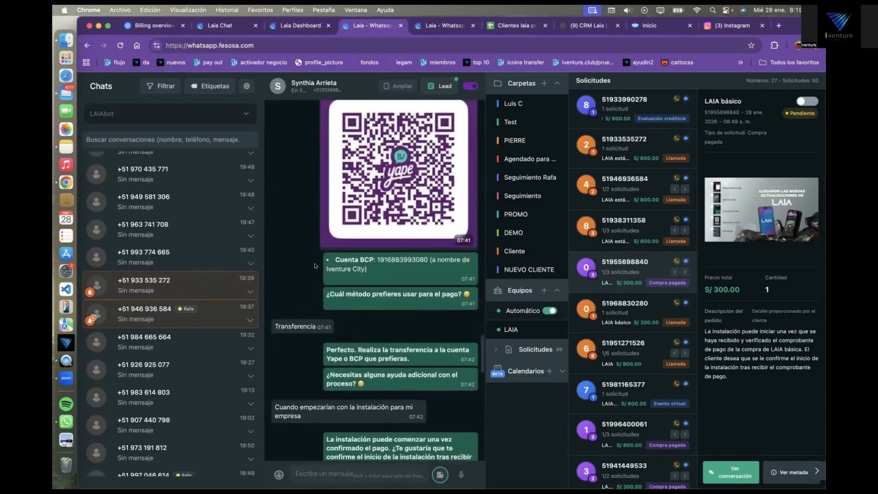Collapse the Equipos section
878x494 pixels.
click(x=557, y=291)
